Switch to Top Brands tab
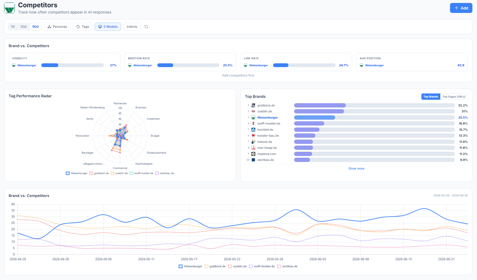 click(x=431, y=96)
